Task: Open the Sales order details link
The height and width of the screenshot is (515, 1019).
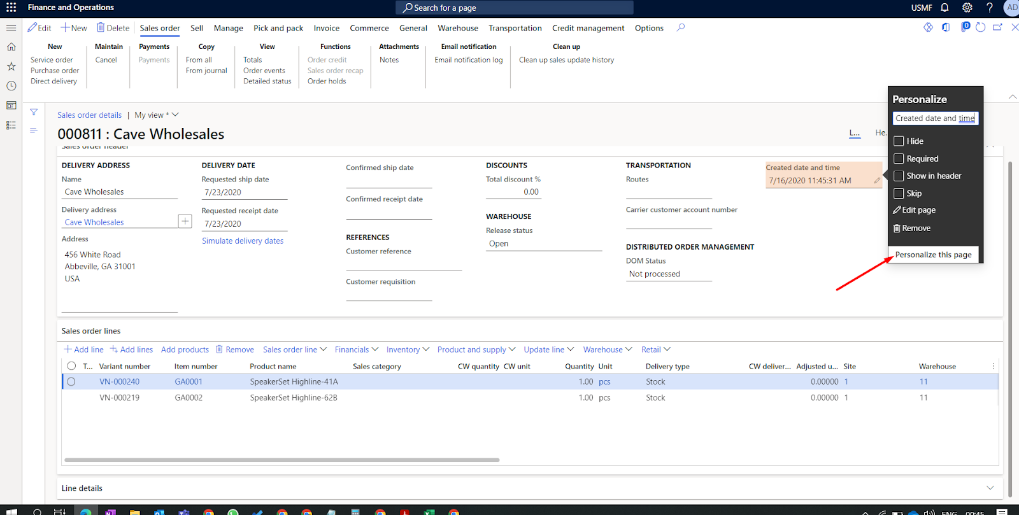Action: [x=89, y=115]
